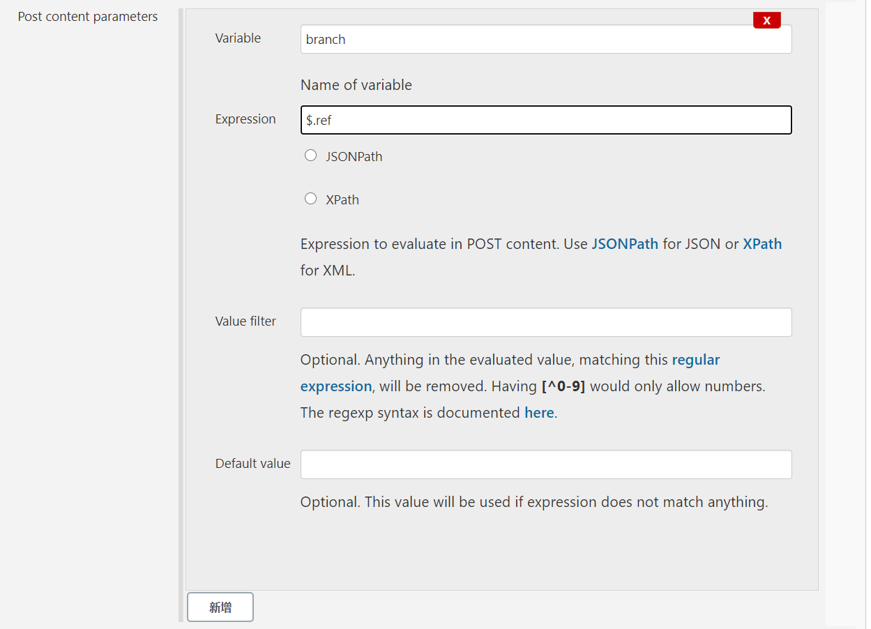Click the bold [^0-9] example text
Image resolution: width=871 pixels, height=629 pixels.
coord(563,386)
